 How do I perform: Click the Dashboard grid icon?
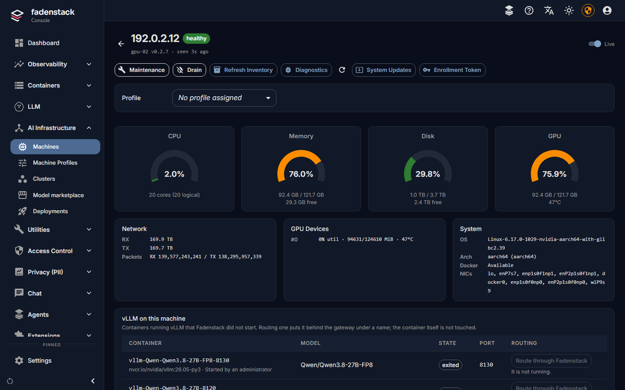click(x=19, y=43)
